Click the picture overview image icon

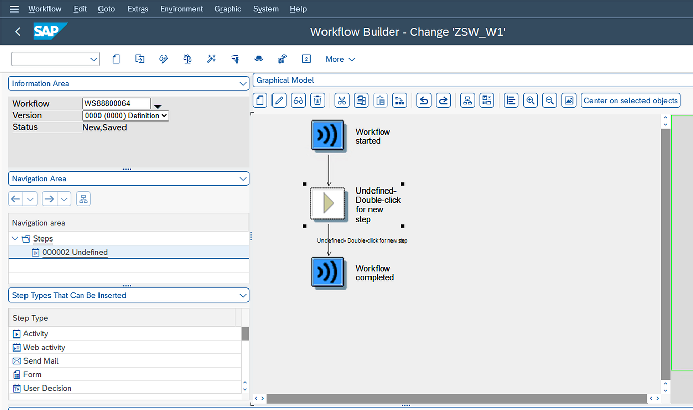(x=569, y=101)
